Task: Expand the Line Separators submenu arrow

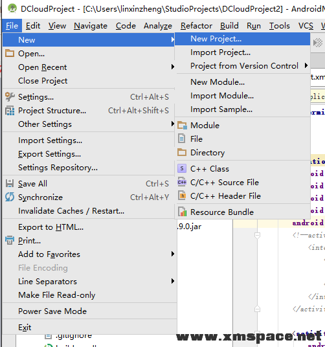Action: [x=173, y=281]
